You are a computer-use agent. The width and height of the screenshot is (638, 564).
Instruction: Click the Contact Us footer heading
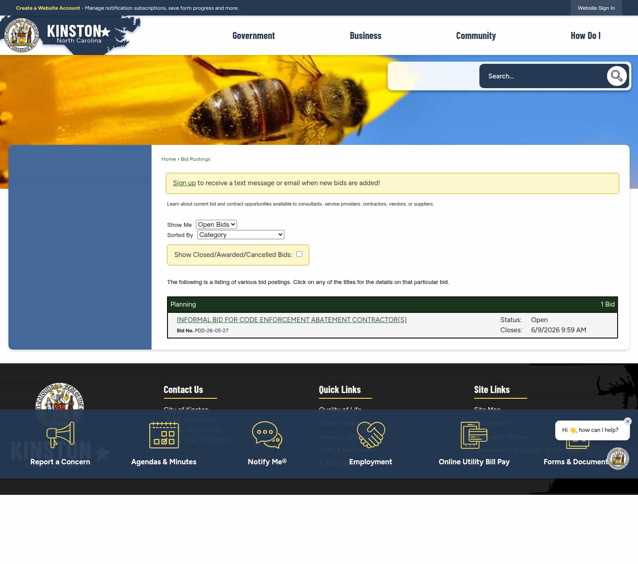tap(183, 390)
